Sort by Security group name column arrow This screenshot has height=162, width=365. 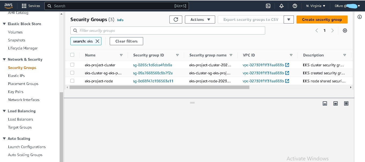pos(231,55)
